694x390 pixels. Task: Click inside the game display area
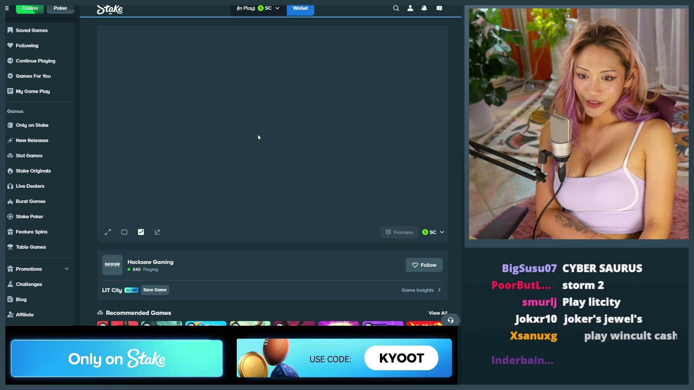[x=272, y=125]
